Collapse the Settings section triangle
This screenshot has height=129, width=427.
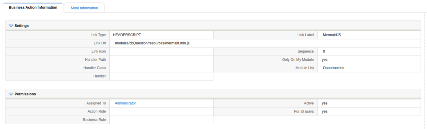coord(11,26)
